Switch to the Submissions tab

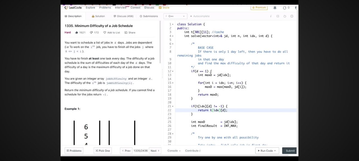point(149,16)
